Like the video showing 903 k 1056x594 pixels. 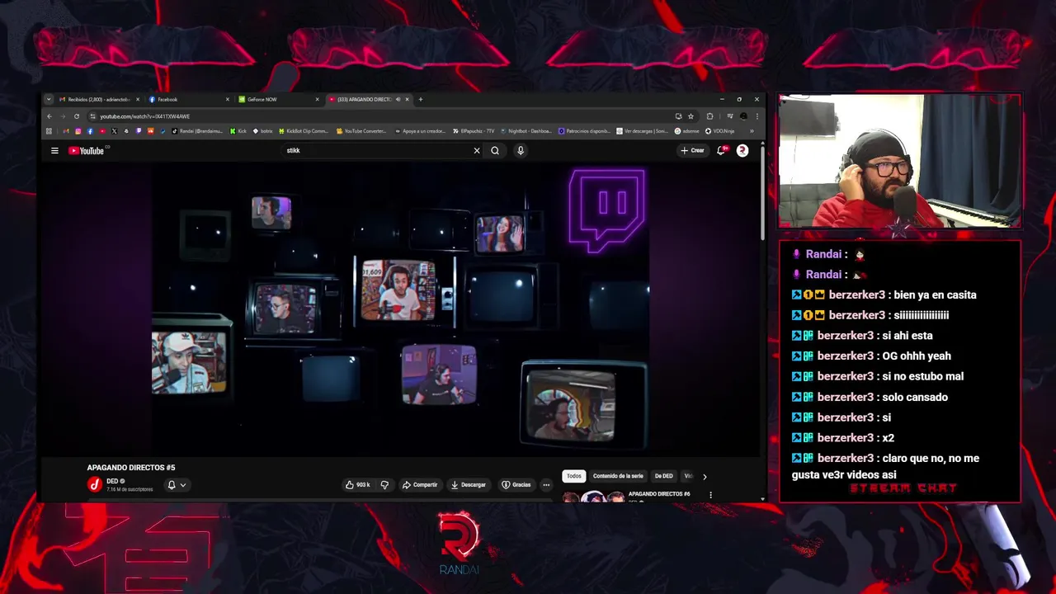(358, 484)
